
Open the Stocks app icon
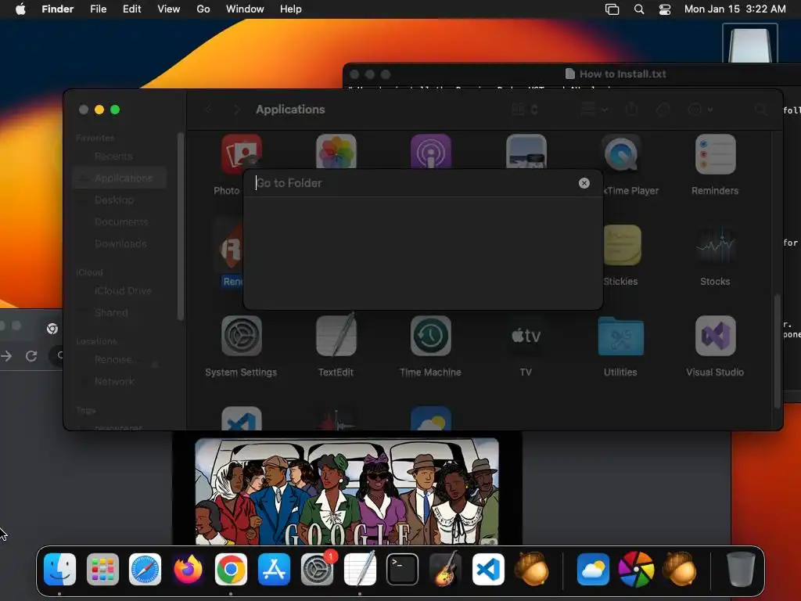(x=715, y=245)
